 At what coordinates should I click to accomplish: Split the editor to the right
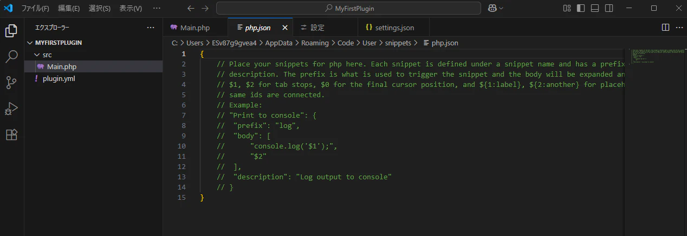click(665, 28)
